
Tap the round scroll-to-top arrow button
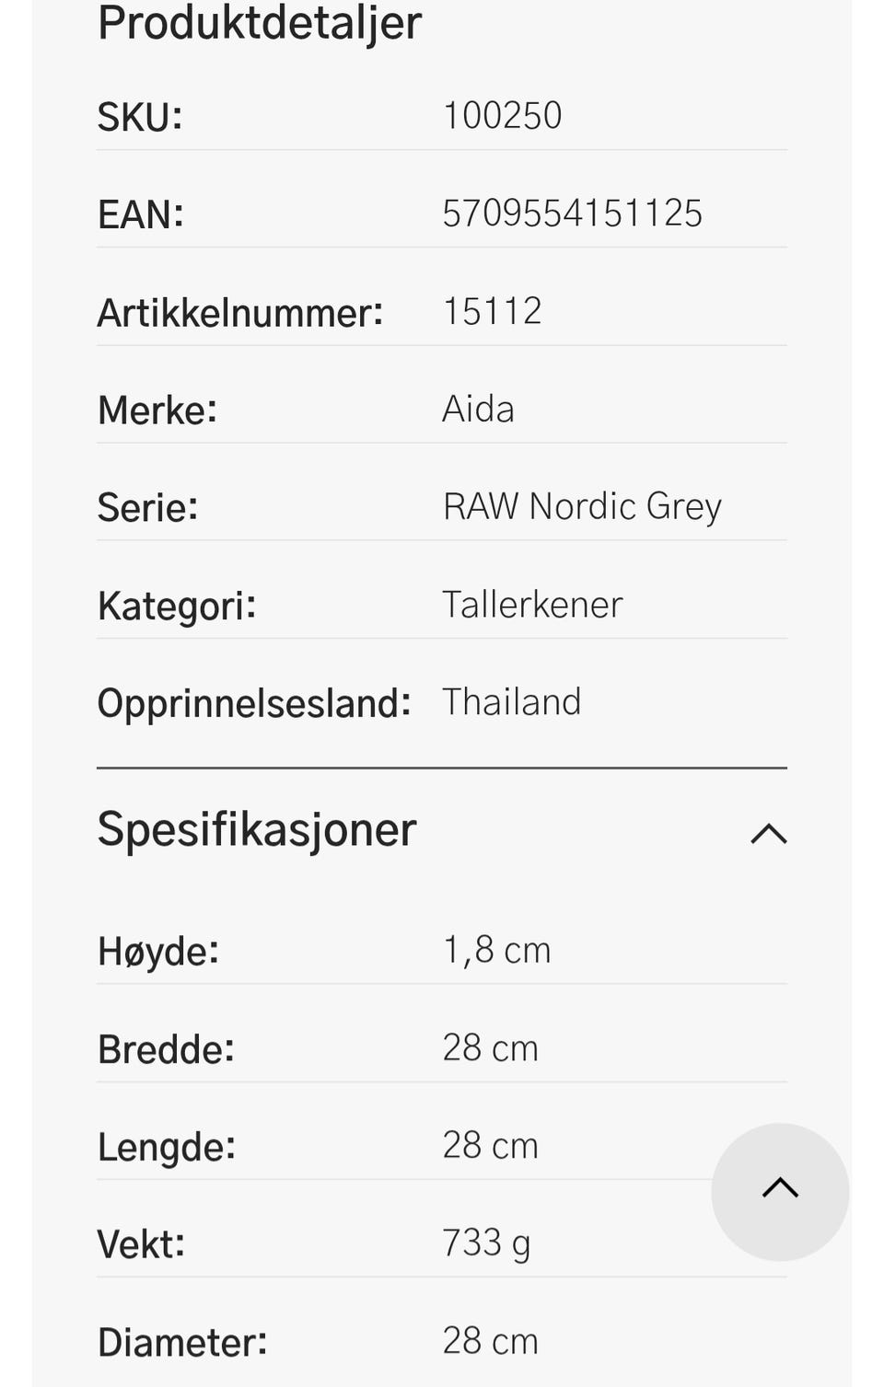(x=780, y=1192)
